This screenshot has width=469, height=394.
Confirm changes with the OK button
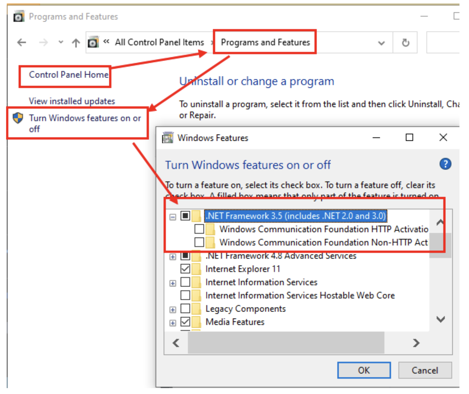tap(364, 370)
